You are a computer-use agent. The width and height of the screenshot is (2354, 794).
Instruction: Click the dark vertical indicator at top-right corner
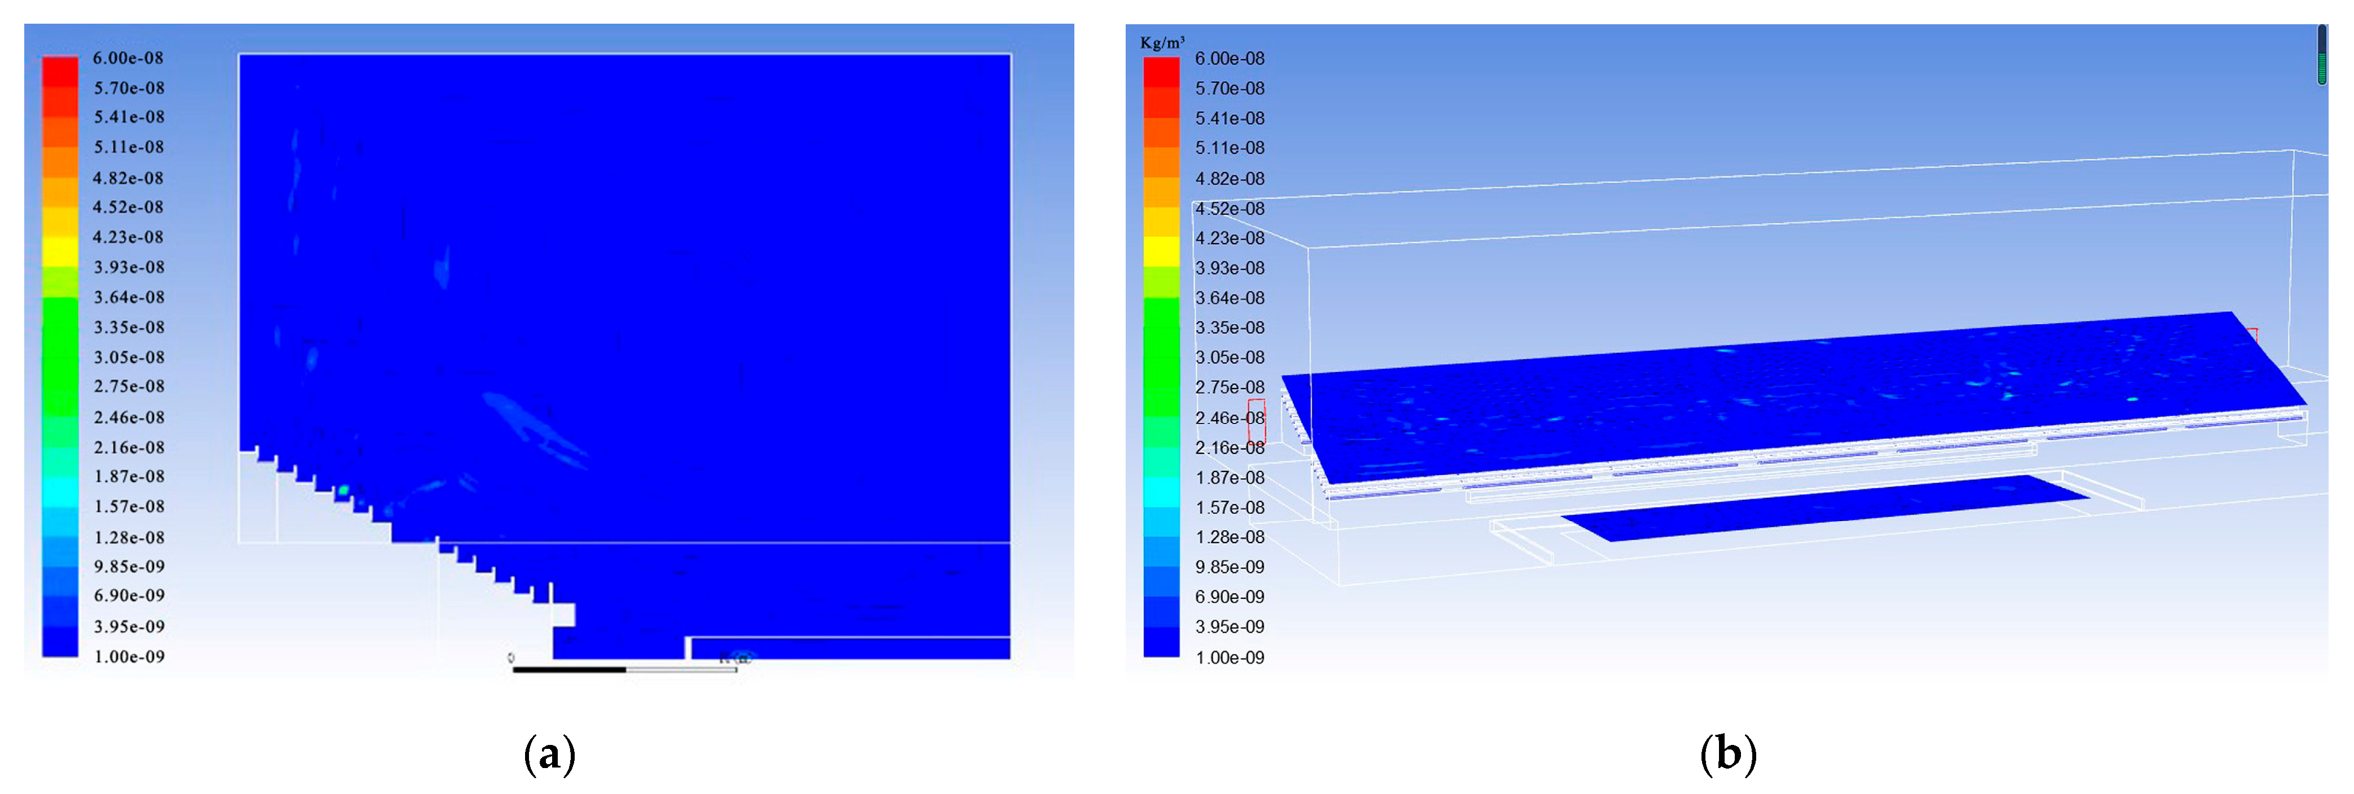pos(2321,55)
